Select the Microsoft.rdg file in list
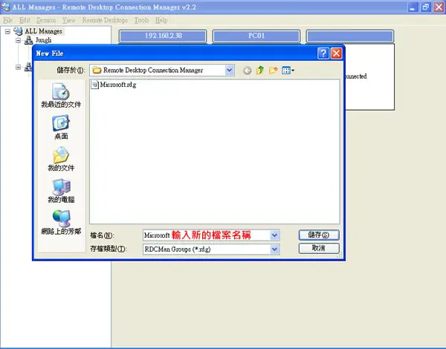 [114, 85]
